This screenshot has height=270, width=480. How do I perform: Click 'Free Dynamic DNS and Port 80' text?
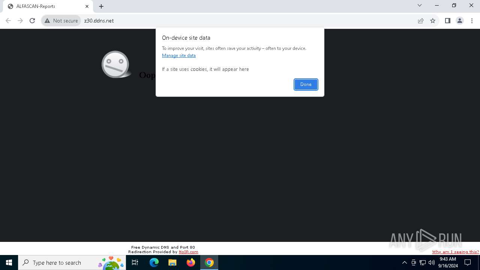(163, 247)
